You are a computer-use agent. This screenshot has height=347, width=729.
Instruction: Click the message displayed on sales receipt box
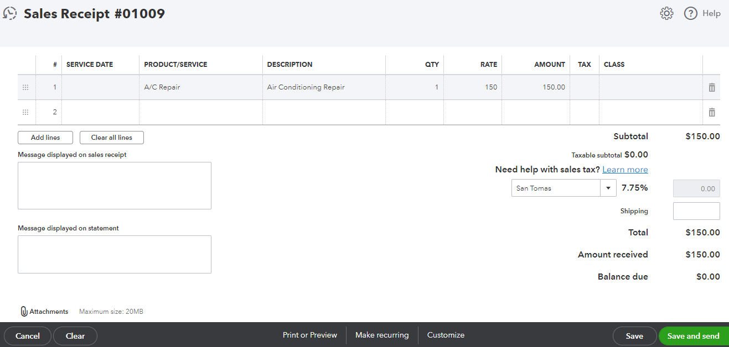point(114,185)
